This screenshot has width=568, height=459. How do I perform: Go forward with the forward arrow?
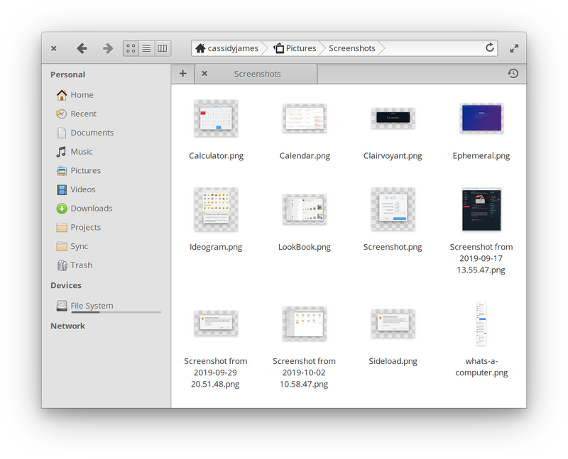(108, 48)
